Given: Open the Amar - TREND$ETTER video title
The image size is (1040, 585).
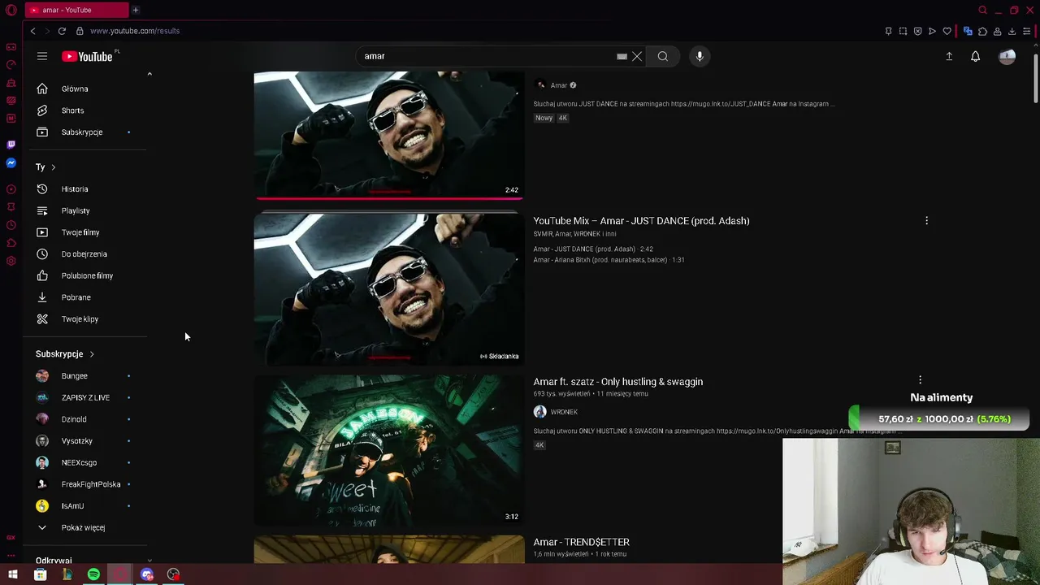Looking at the screenshot, I should click(x=581, y=542).
